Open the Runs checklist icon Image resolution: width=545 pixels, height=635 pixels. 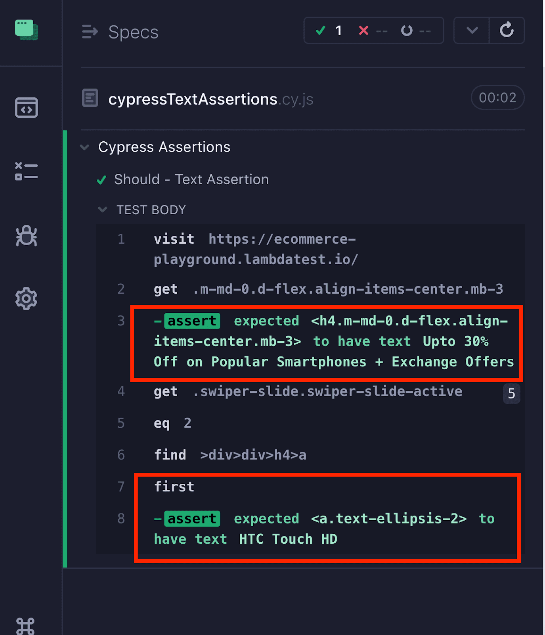[x=26, y=171]
